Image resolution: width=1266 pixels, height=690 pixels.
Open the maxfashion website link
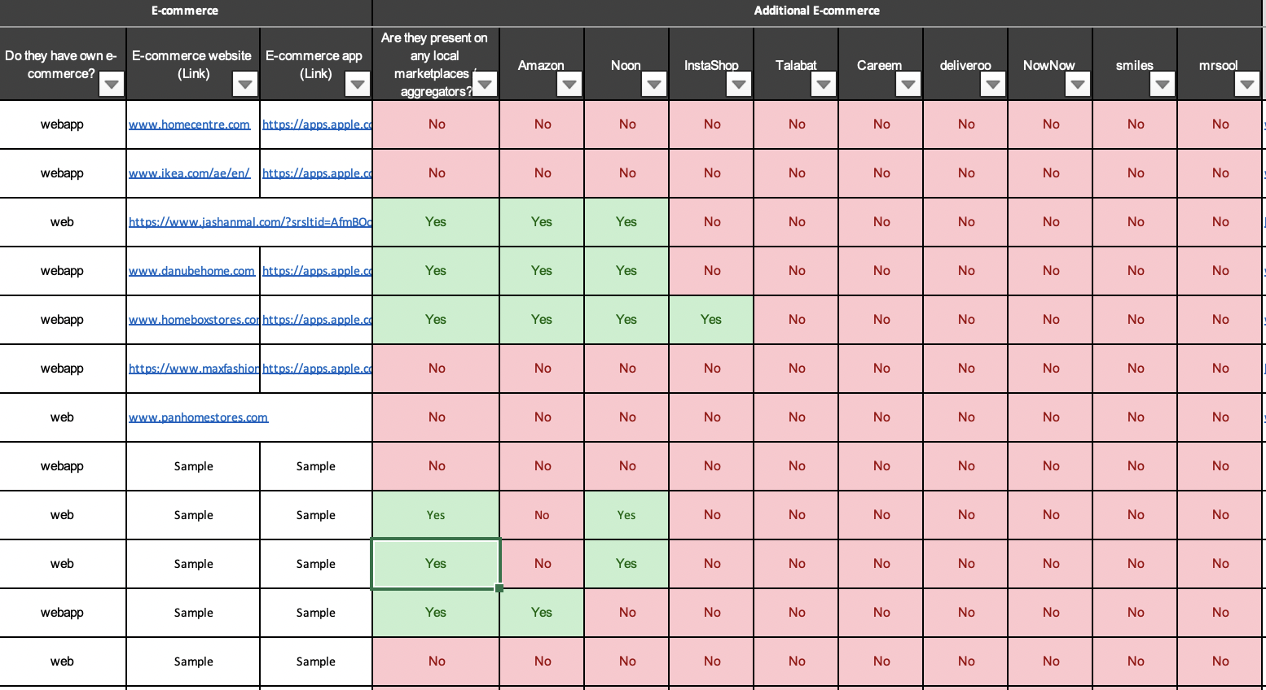194,369
